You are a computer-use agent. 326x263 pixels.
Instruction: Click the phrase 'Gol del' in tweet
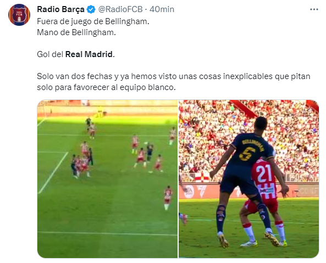pos(50,54)
